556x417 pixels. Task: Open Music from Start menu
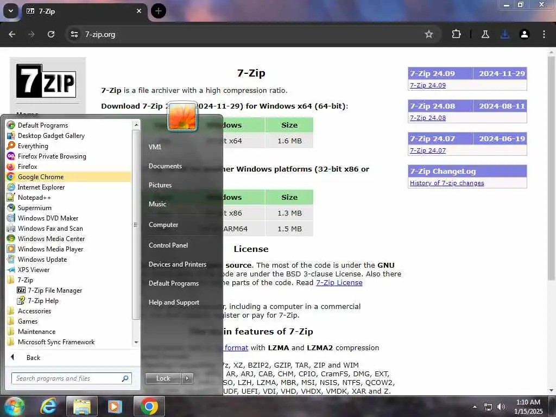click(157, 204)
